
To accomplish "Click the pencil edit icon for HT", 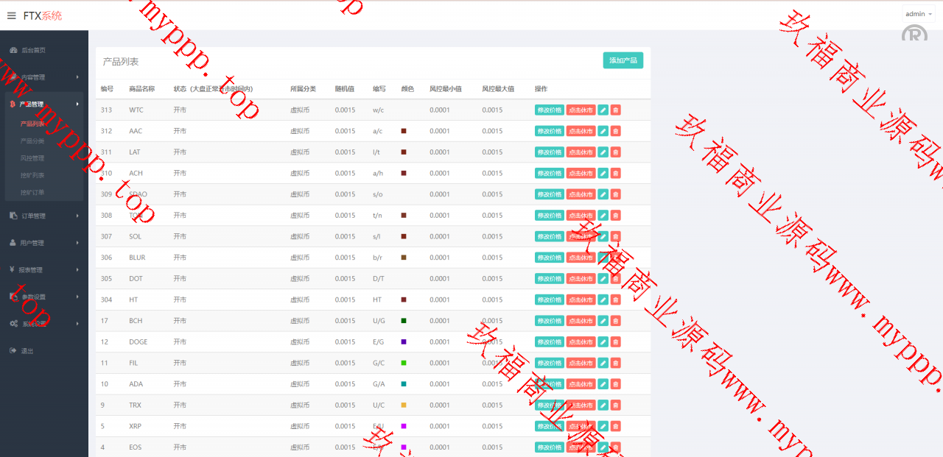I will pyautogui.click(x=603, y=300).
